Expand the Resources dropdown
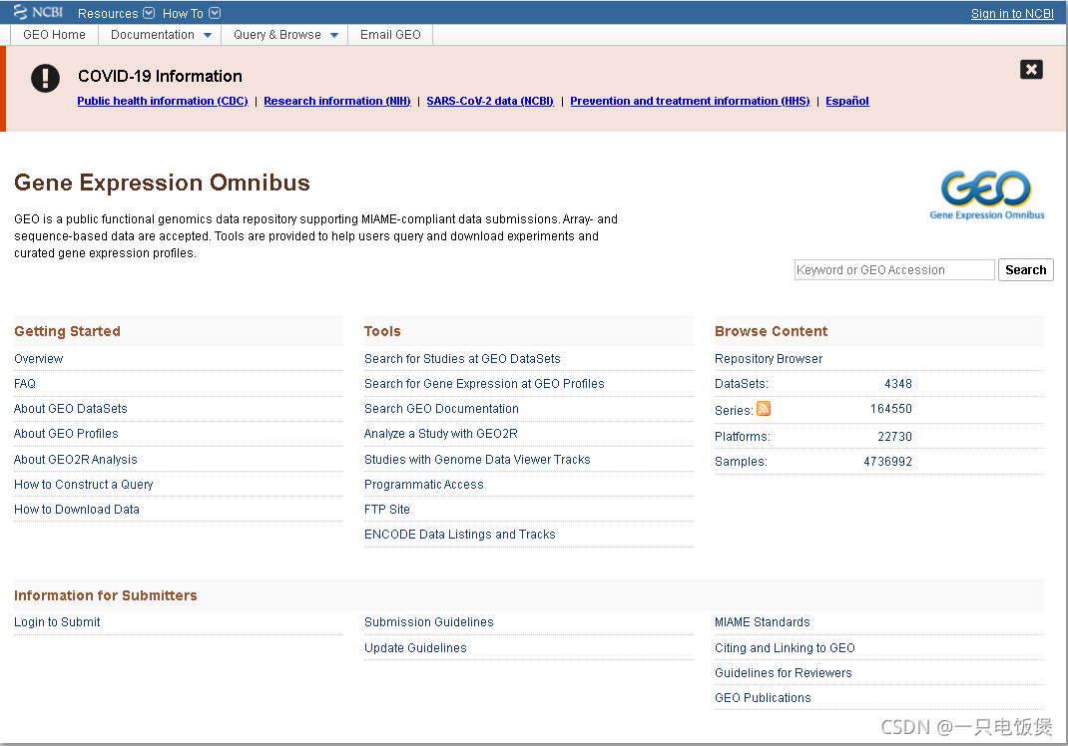1068x746 pixels. (x=149, y=13)
